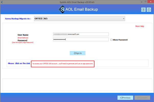Click the Convert button
Screen dimensions: 154x102
(142, 98)
